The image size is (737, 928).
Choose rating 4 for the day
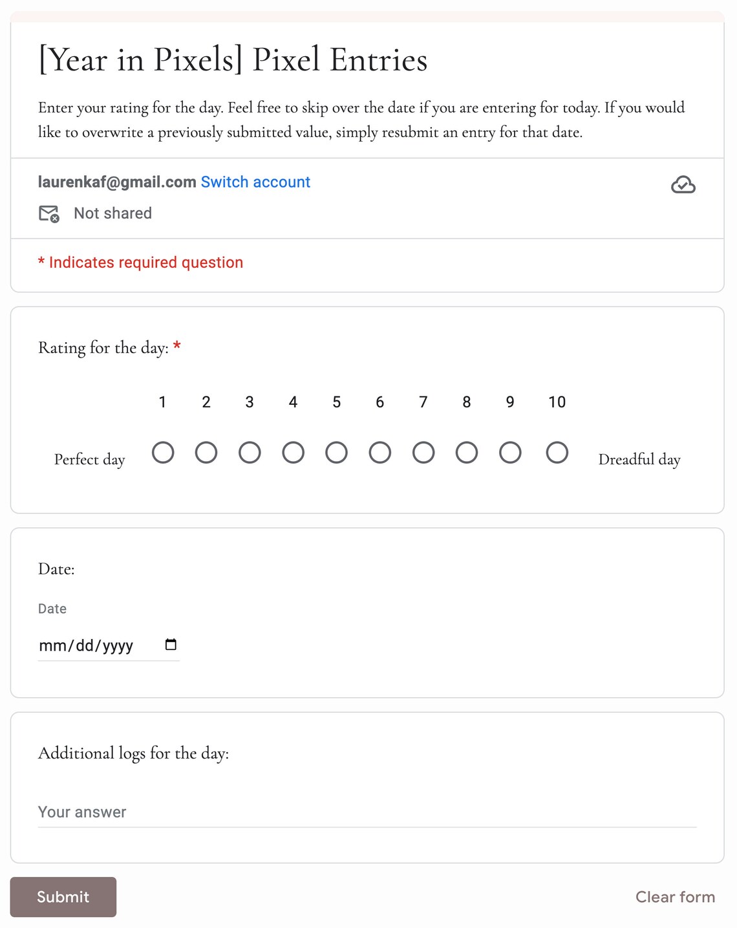293,453
